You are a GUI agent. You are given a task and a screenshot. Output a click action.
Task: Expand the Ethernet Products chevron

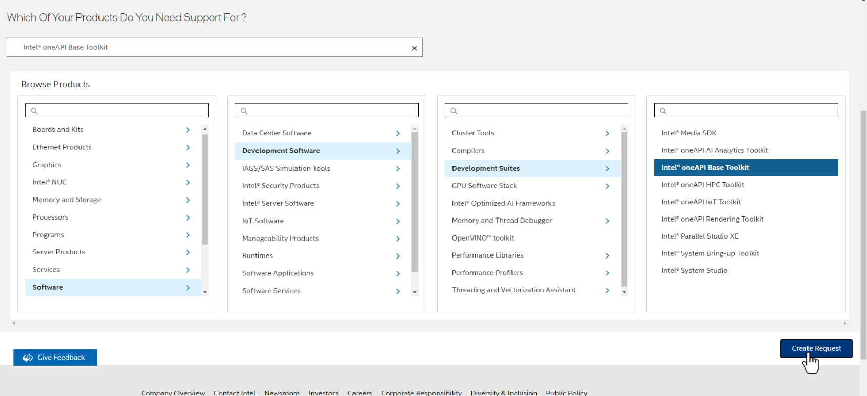(188, 147)
